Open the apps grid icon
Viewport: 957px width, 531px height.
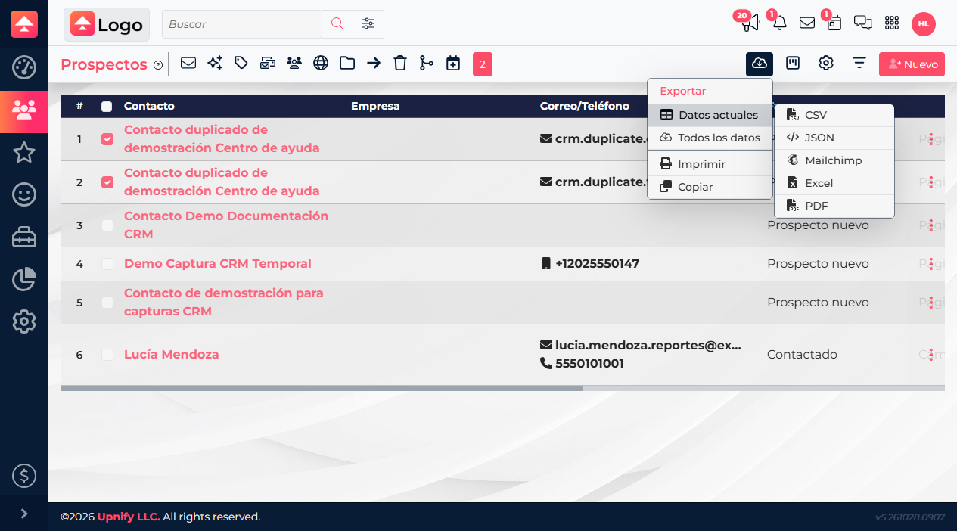click(x=892, y=23)
